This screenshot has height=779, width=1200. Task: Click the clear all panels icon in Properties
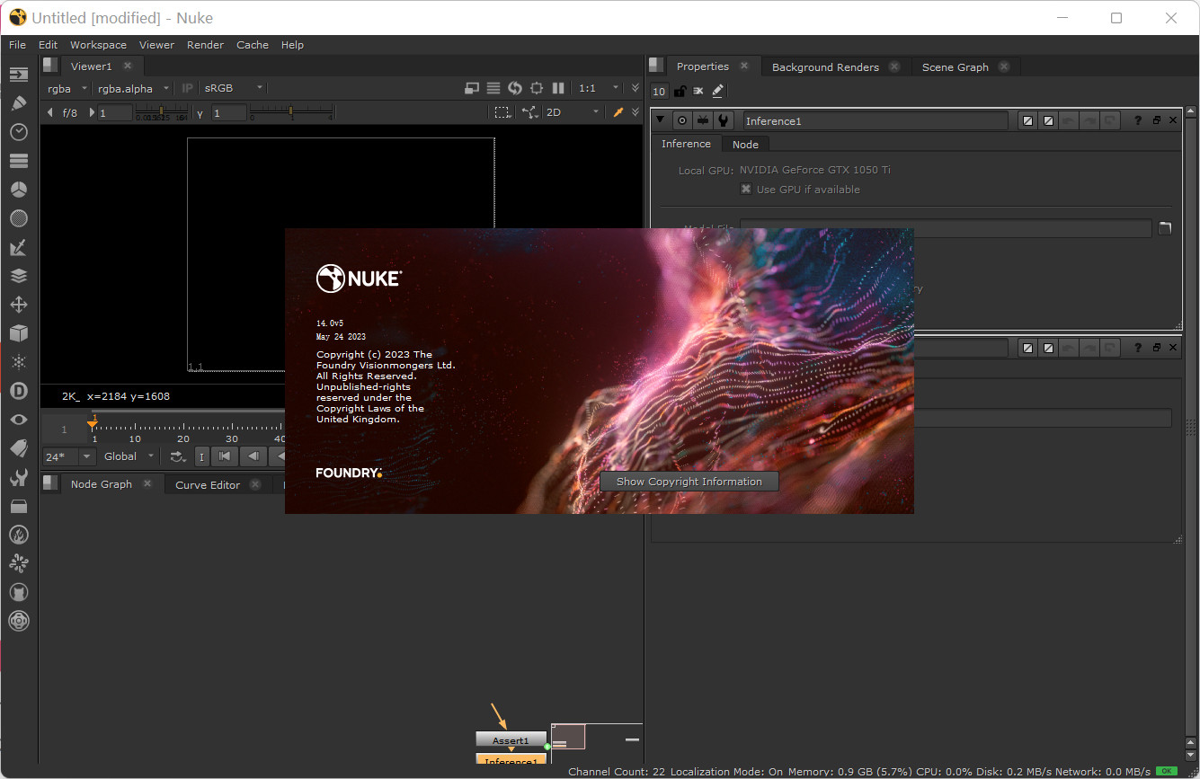coord(698,91)
